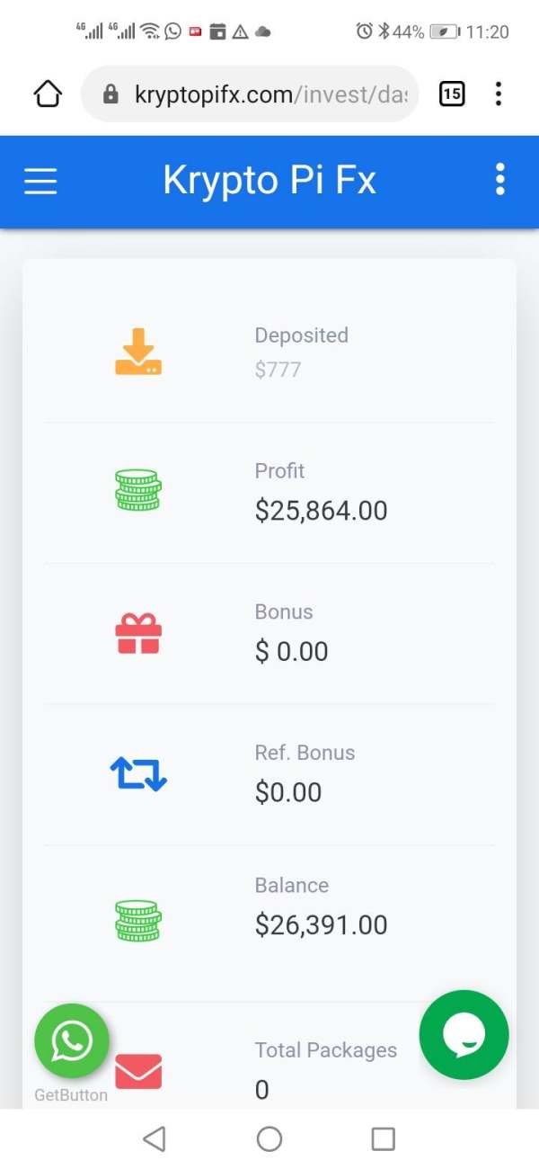Click the red Total Packages envelope icon

coord(138,1071)
